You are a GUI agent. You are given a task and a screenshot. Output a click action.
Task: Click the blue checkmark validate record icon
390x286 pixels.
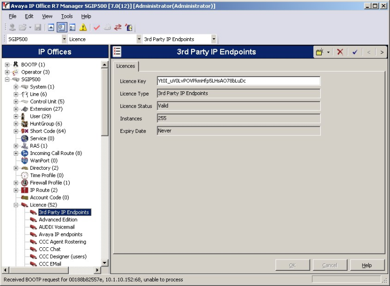pyautogui.click(x=355, y=52)
